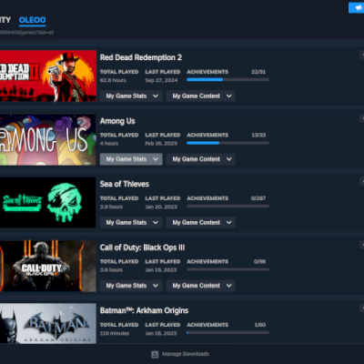This screenshot has height=364, width=364.
Task: Click the Sea of Thieves title
Action: tap(125, 184)
